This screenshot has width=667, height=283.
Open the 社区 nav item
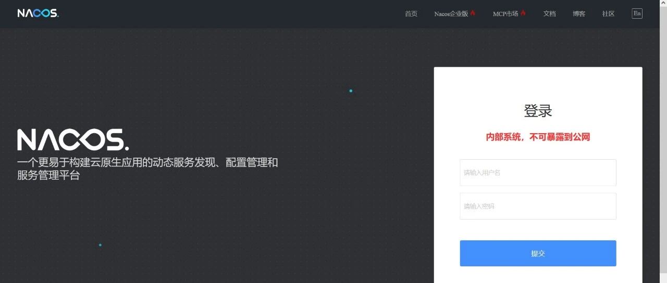[x=609, y=14]
